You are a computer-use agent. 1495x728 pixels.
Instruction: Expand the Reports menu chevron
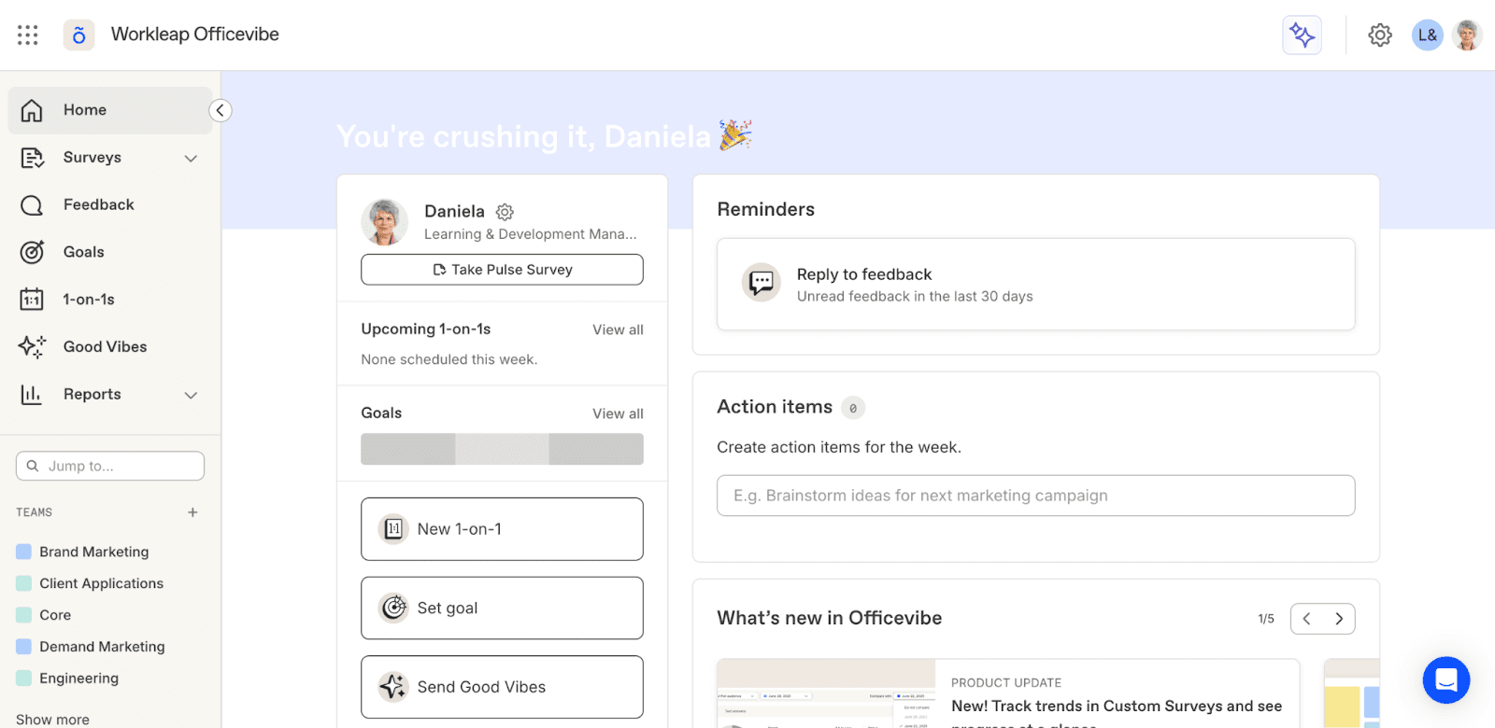click(x=191, y=396)
